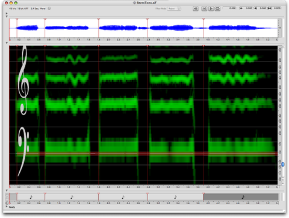The image size is (289, 218).
Task: Toggle the loop playback button
Action: tap(217, 8)
